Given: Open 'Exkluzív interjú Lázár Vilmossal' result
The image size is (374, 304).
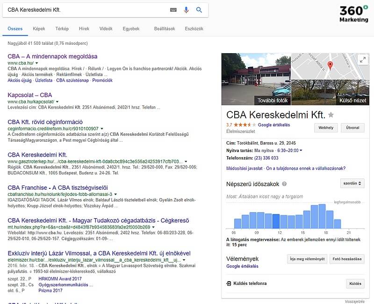Looking at the screenshot, I should point(99,253).
